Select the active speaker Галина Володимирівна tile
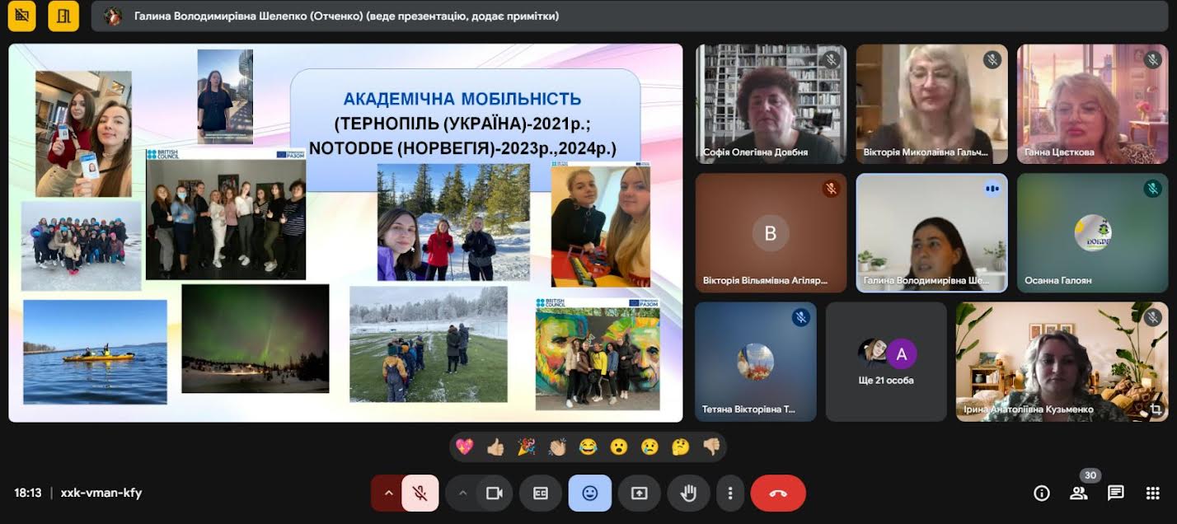The width and height of the screenshot is (1177, 524). (x=931, y=233)
